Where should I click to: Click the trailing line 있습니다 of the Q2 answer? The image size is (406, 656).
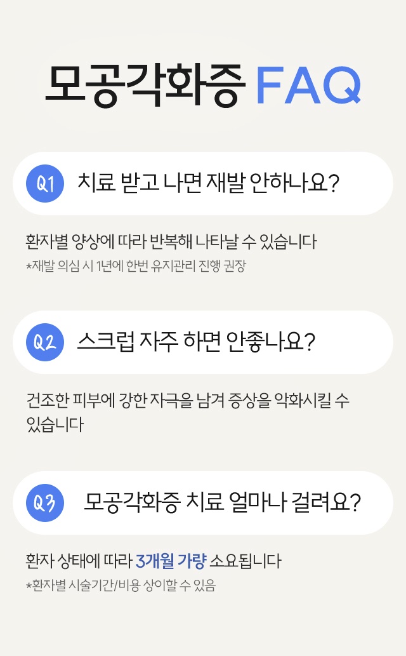[55, 424]
